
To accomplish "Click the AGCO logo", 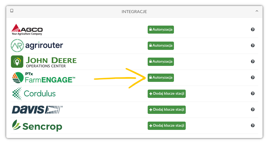I will point(27,30).
